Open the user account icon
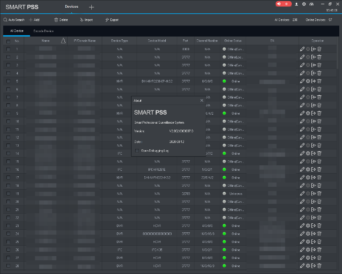The width and height of the screenshot is (342, 274). [296, 4]
